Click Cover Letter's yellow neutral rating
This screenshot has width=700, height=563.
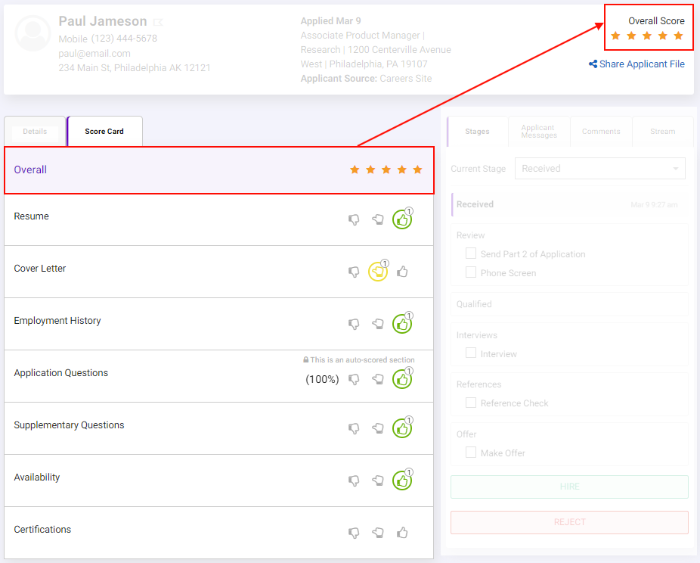click(378, 271)
